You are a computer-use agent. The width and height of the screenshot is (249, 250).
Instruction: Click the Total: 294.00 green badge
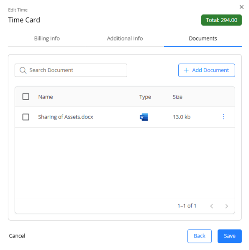tap(221, 20)
